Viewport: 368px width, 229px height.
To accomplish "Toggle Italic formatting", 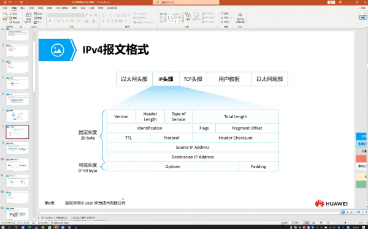I will 54,21.
